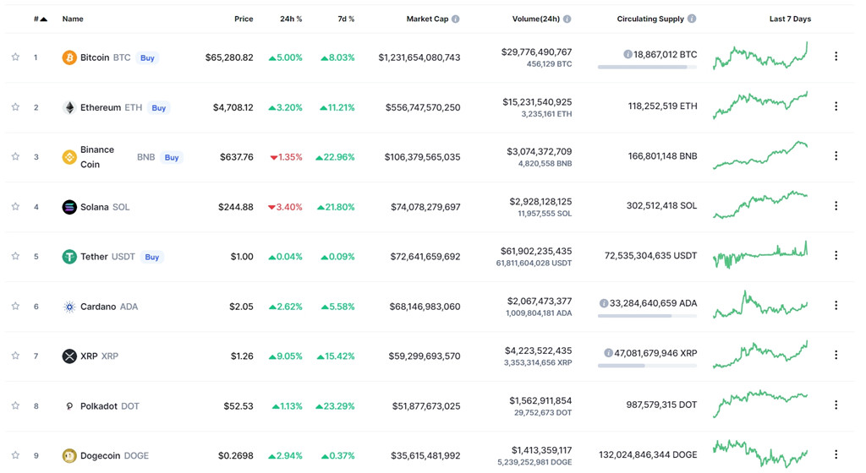The image size is (866, 473).
Task: Click Bitcoin circulating supply progress bar
Action: pyautogui.click(x=647, y=67)
